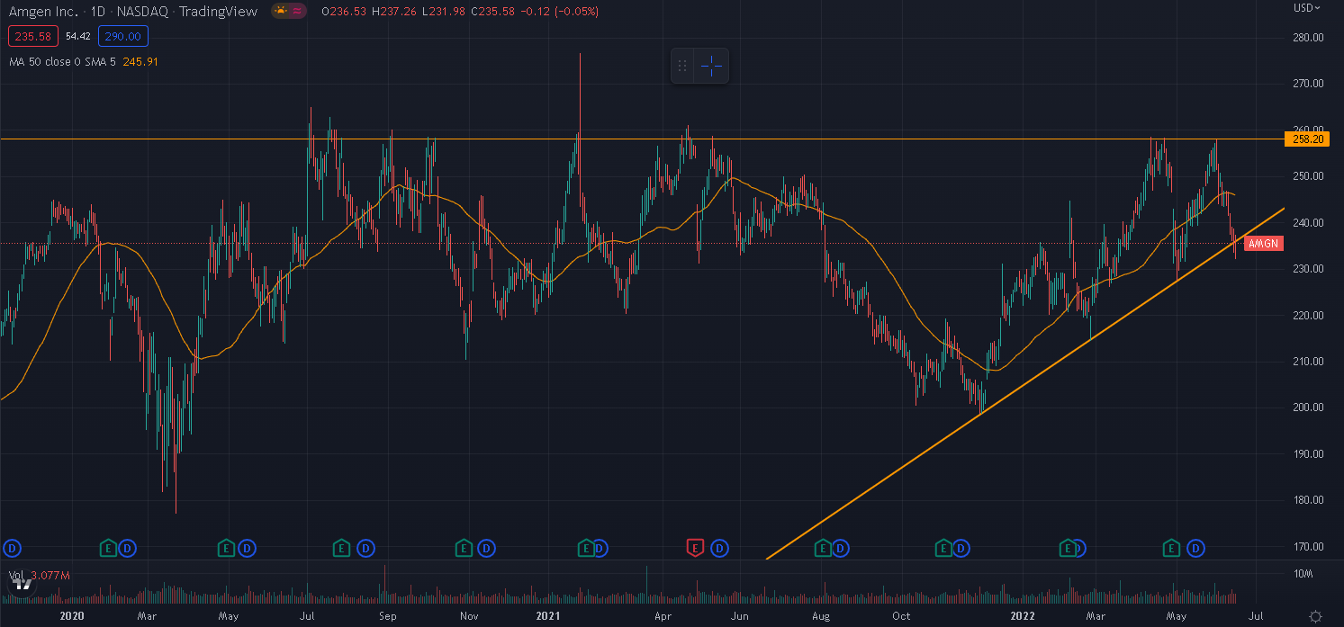Click the 170.00 price scale label
1344x627 pixels.
(x=1307, y=546)
